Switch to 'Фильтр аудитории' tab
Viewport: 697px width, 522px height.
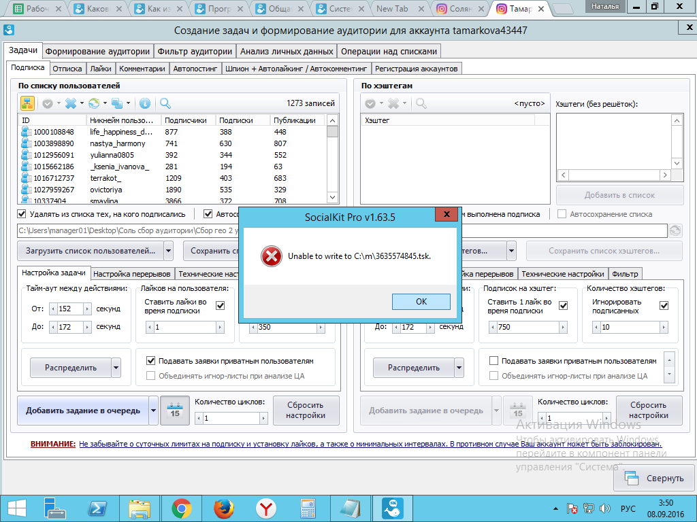click(195, 52)
